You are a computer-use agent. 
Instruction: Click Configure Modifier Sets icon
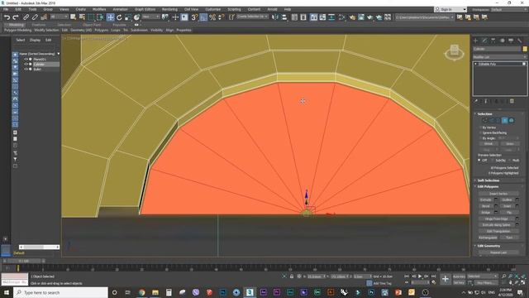512,101
